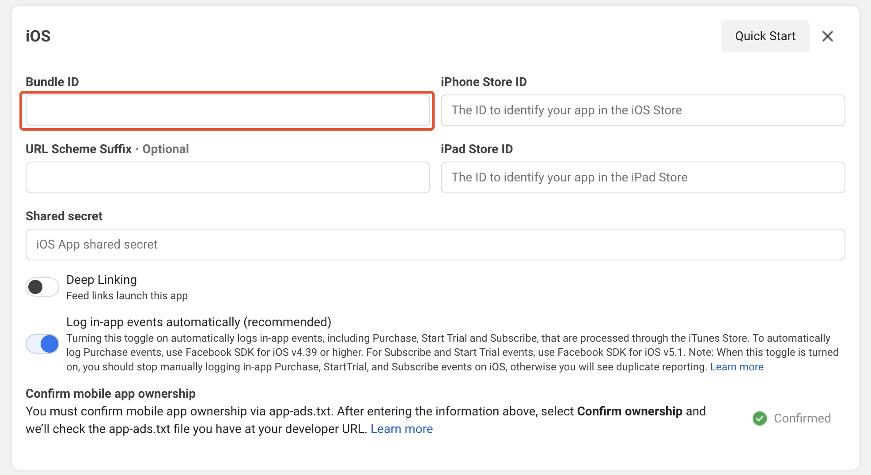871x475 pixels.
Task: Close the iOS settings panel
Action: coord(827,36)
